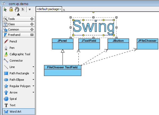Click the Swing word art text
Image resolution: width=159 pixels, height=115 pixels.
point(93,27)
